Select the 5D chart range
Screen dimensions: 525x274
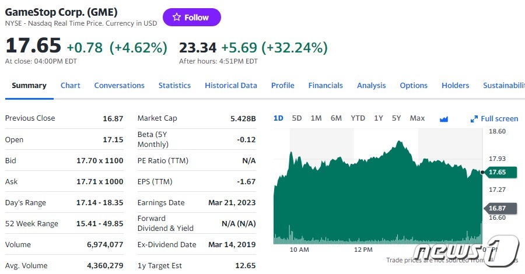[x=297, y=118]
